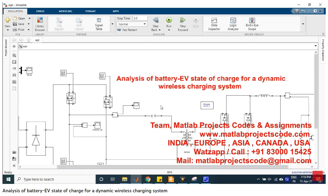This screenshot has width=328, height=196.
Task: Switch to the APPS tab
Action: click(x=116, y=11)
